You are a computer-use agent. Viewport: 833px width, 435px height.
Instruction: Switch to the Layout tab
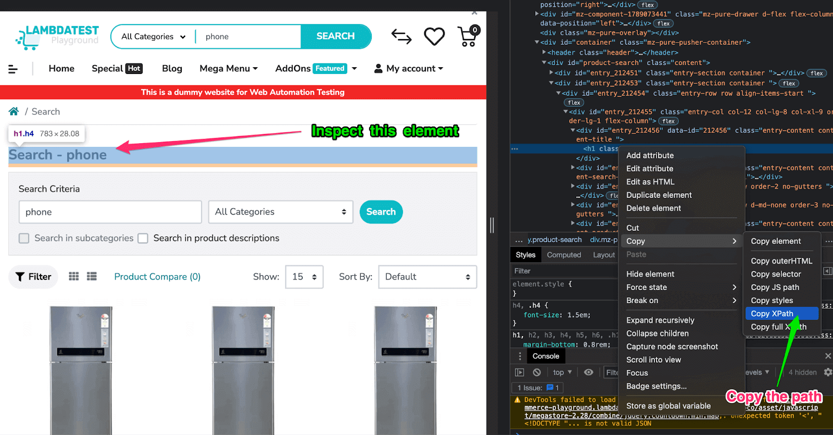click(604, 255)
